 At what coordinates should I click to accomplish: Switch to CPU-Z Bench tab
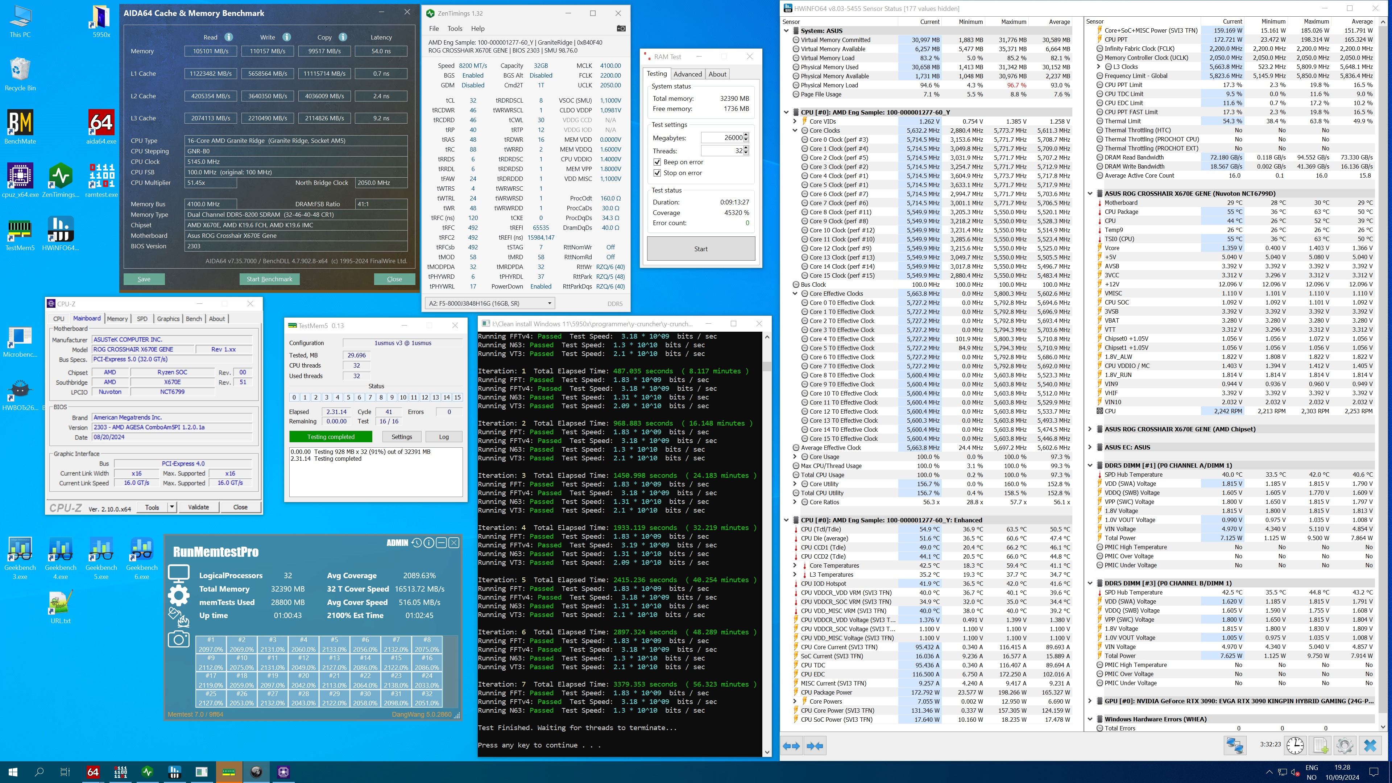point(194,319)
